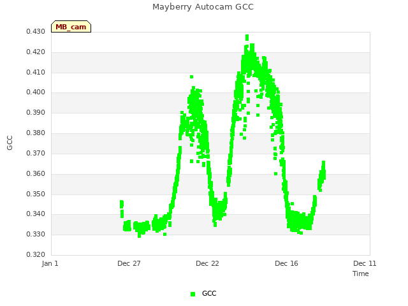This screenshot has height=306, width=408.
Task: Click the 0.360 y-axis value
Action: coord(36,173)
